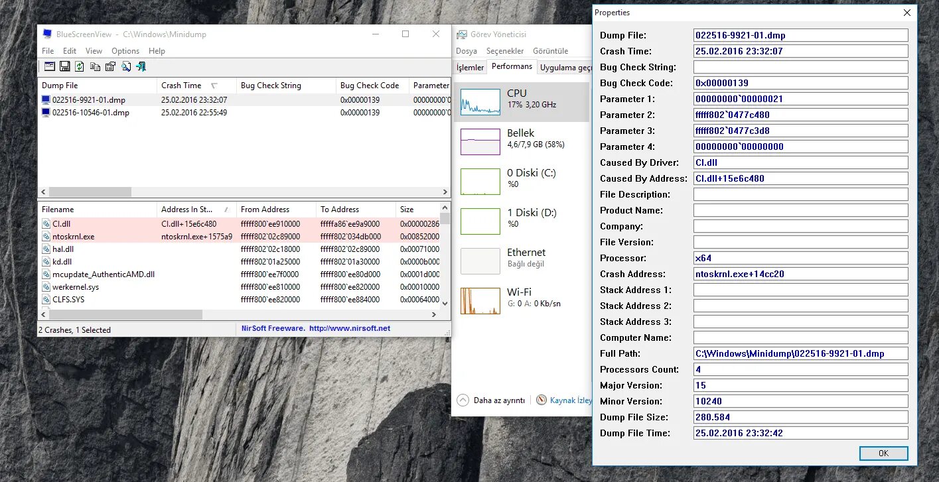
Task: Click the icon next to werkernel.sys
Action: point(46,287)
